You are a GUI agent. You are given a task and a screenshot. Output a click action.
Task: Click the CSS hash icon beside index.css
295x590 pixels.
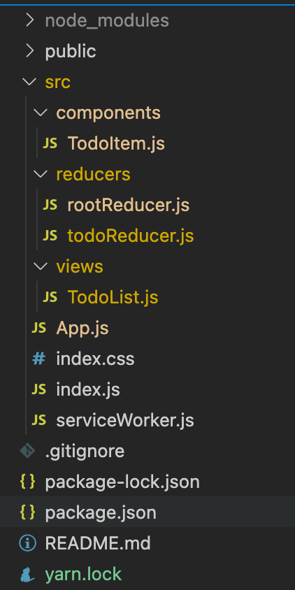pos(38,359)
